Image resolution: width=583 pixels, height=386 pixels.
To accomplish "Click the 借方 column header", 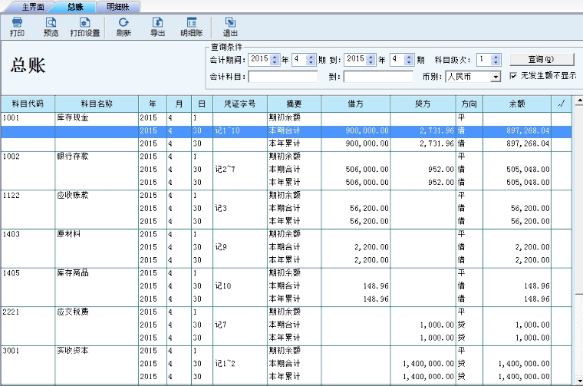I will 355,104.
